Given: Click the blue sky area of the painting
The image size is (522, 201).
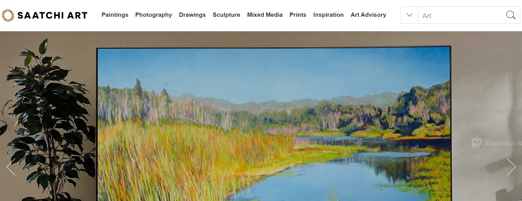Looking at the screenshot, I should pyautogui.click(x=273, y=72).
